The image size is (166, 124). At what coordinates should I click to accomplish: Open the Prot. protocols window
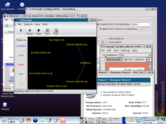pyautogui.click(x=56, y=32)
